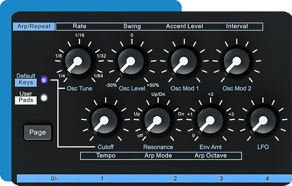292x186 pixels.
Task: Click number 1 on blue strip
Action: tap(102, 178)
